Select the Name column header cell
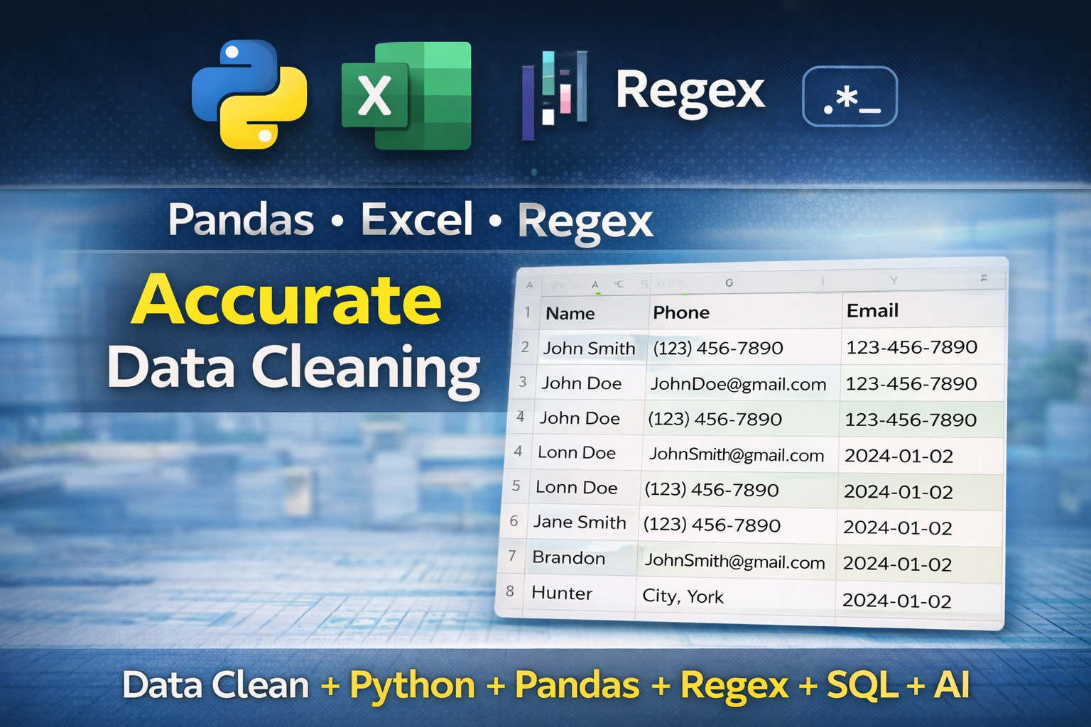This screenshot has width=1091, height=727. [570, 313]
